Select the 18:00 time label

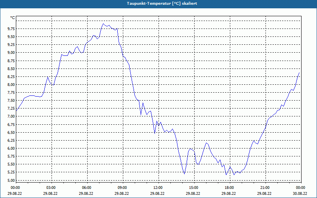tap(230, 188)
